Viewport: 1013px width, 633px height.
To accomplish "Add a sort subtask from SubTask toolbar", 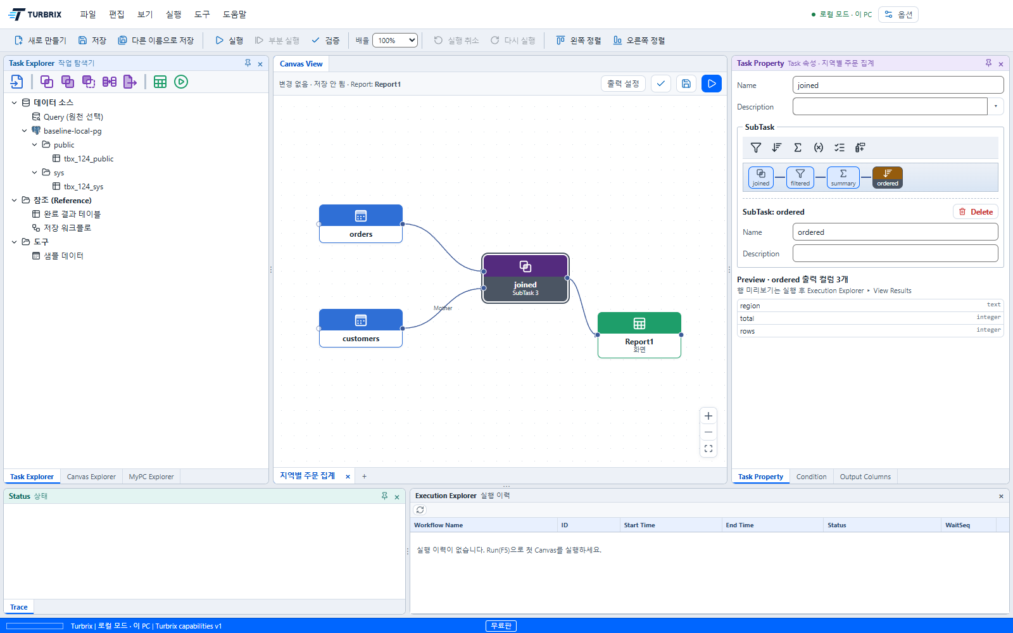I will 777,147.
